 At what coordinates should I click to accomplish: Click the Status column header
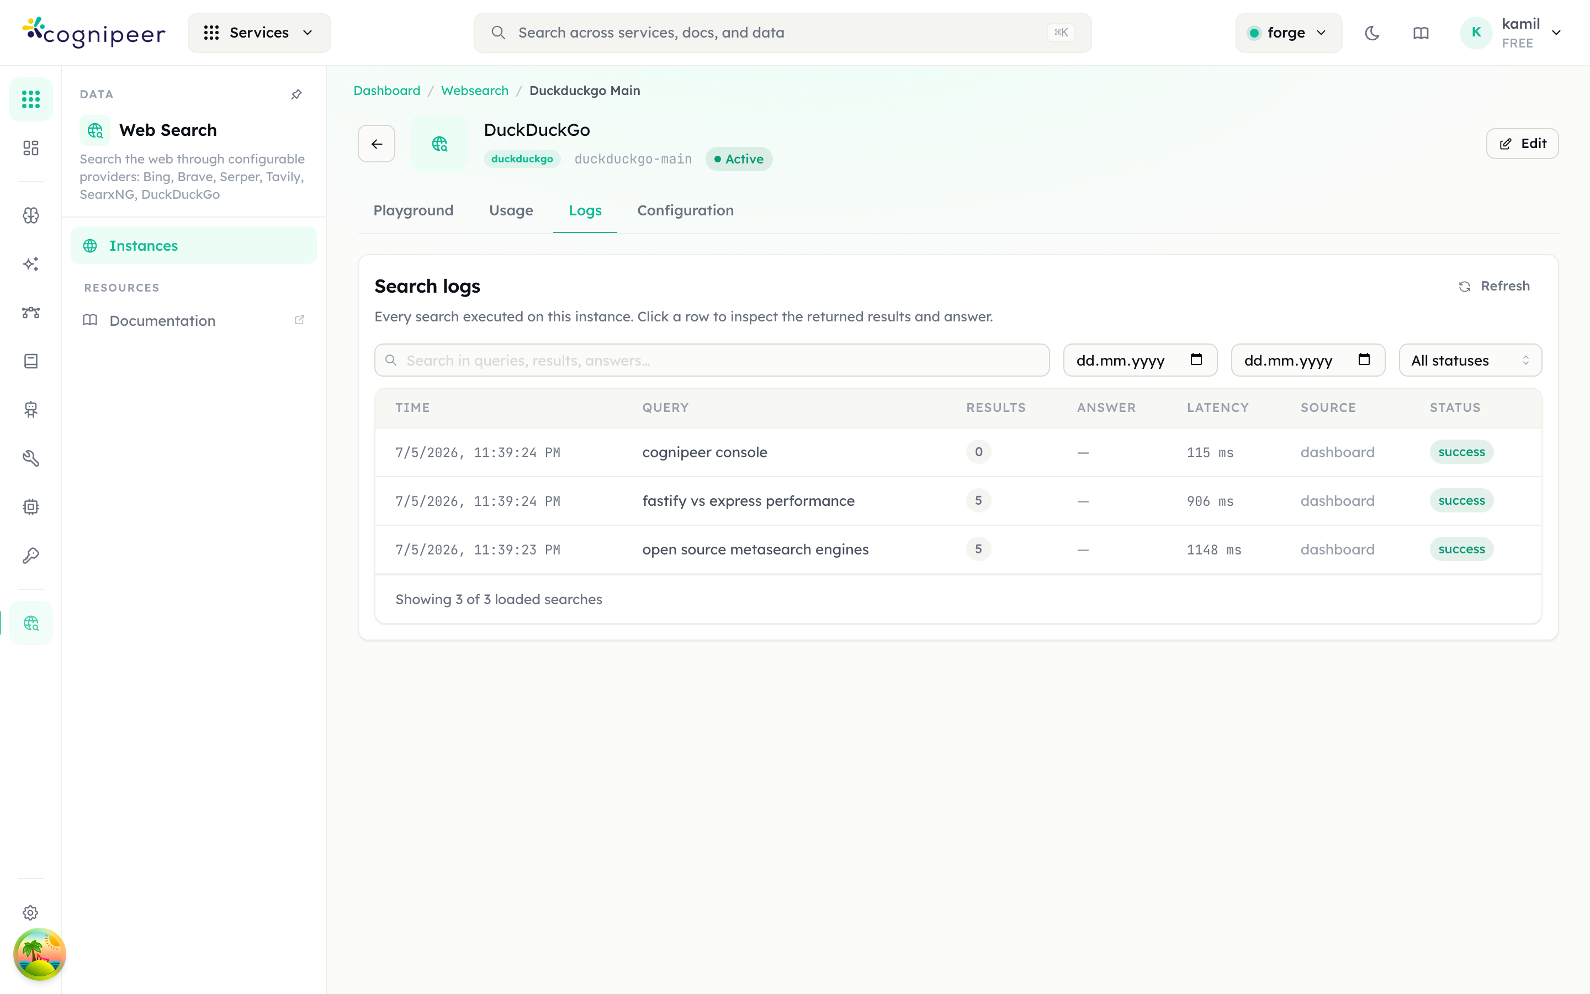(1455, 408)
